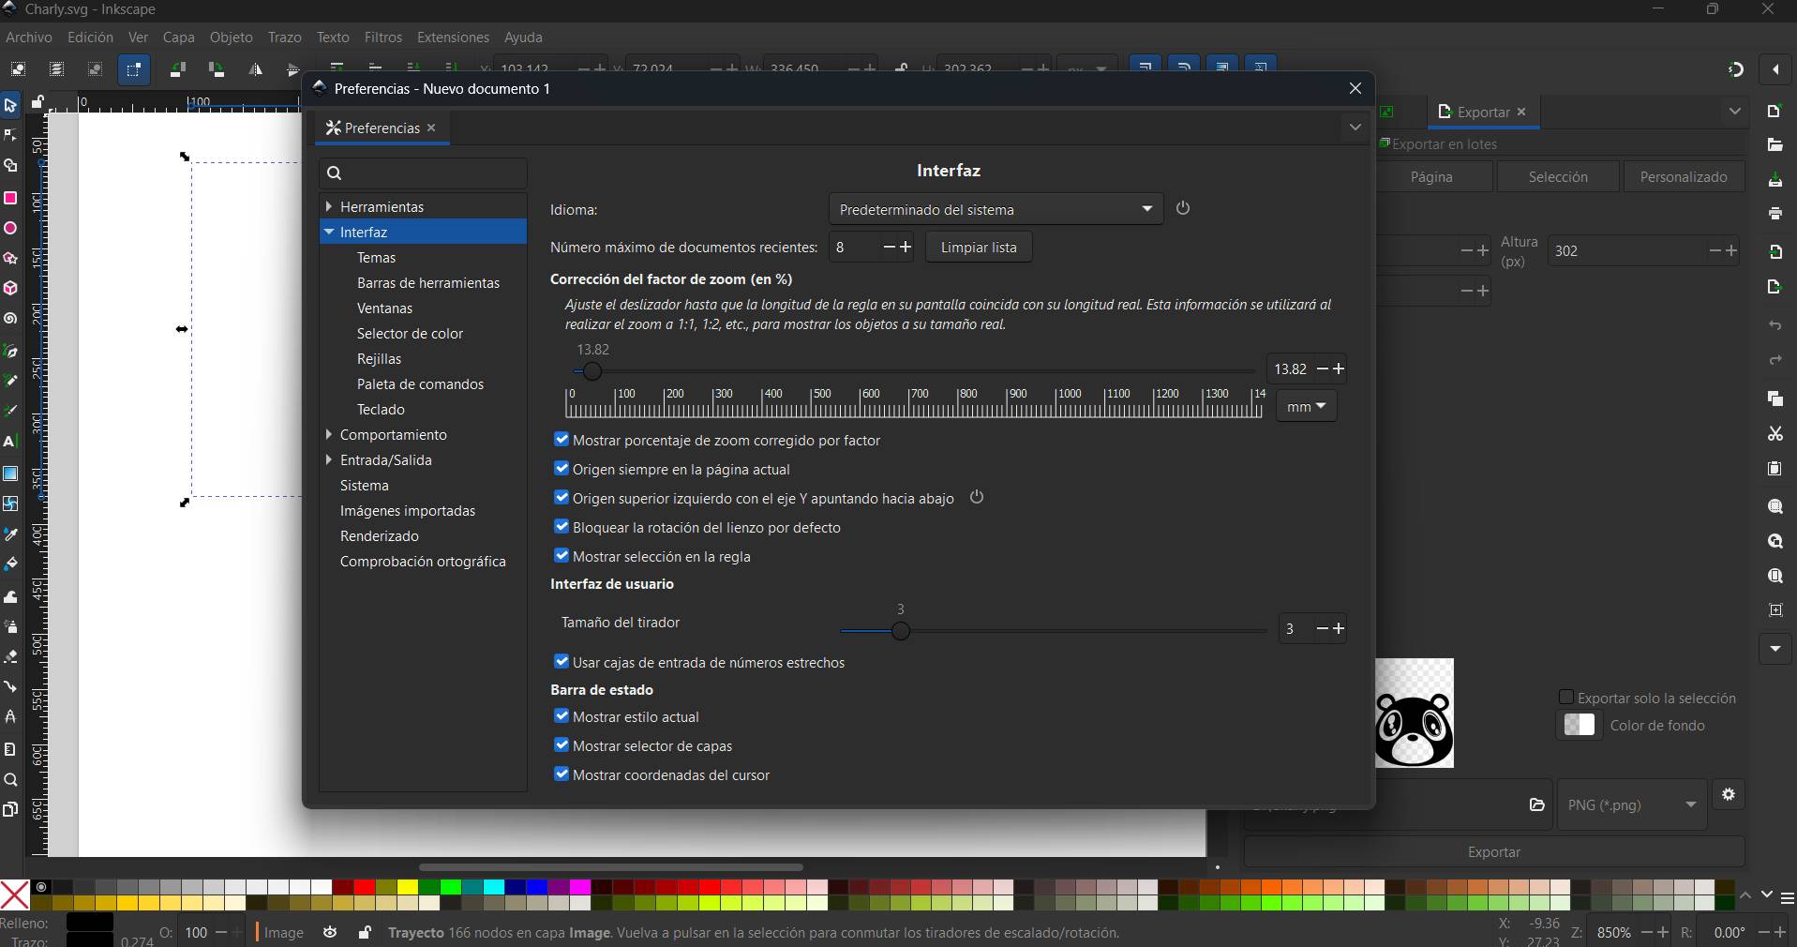Click the Limpiar lista button
Image resolution: width=1797 pixels, height=947 pixels.
pos(979,248)
